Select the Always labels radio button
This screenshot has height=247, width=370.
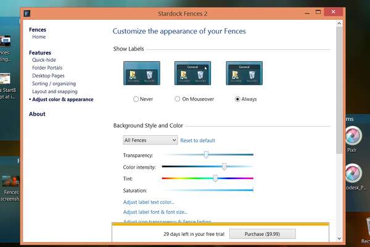coord(237,99)
